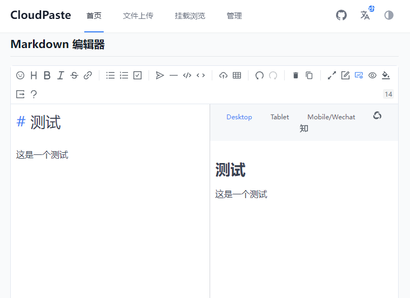Viewport: 410px width, 298px height.
Task: Upload a file via cloud icon
Action: click(x=223, y=76)
